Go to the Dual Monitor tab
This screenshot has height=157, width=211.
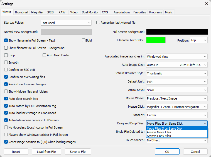90,12
